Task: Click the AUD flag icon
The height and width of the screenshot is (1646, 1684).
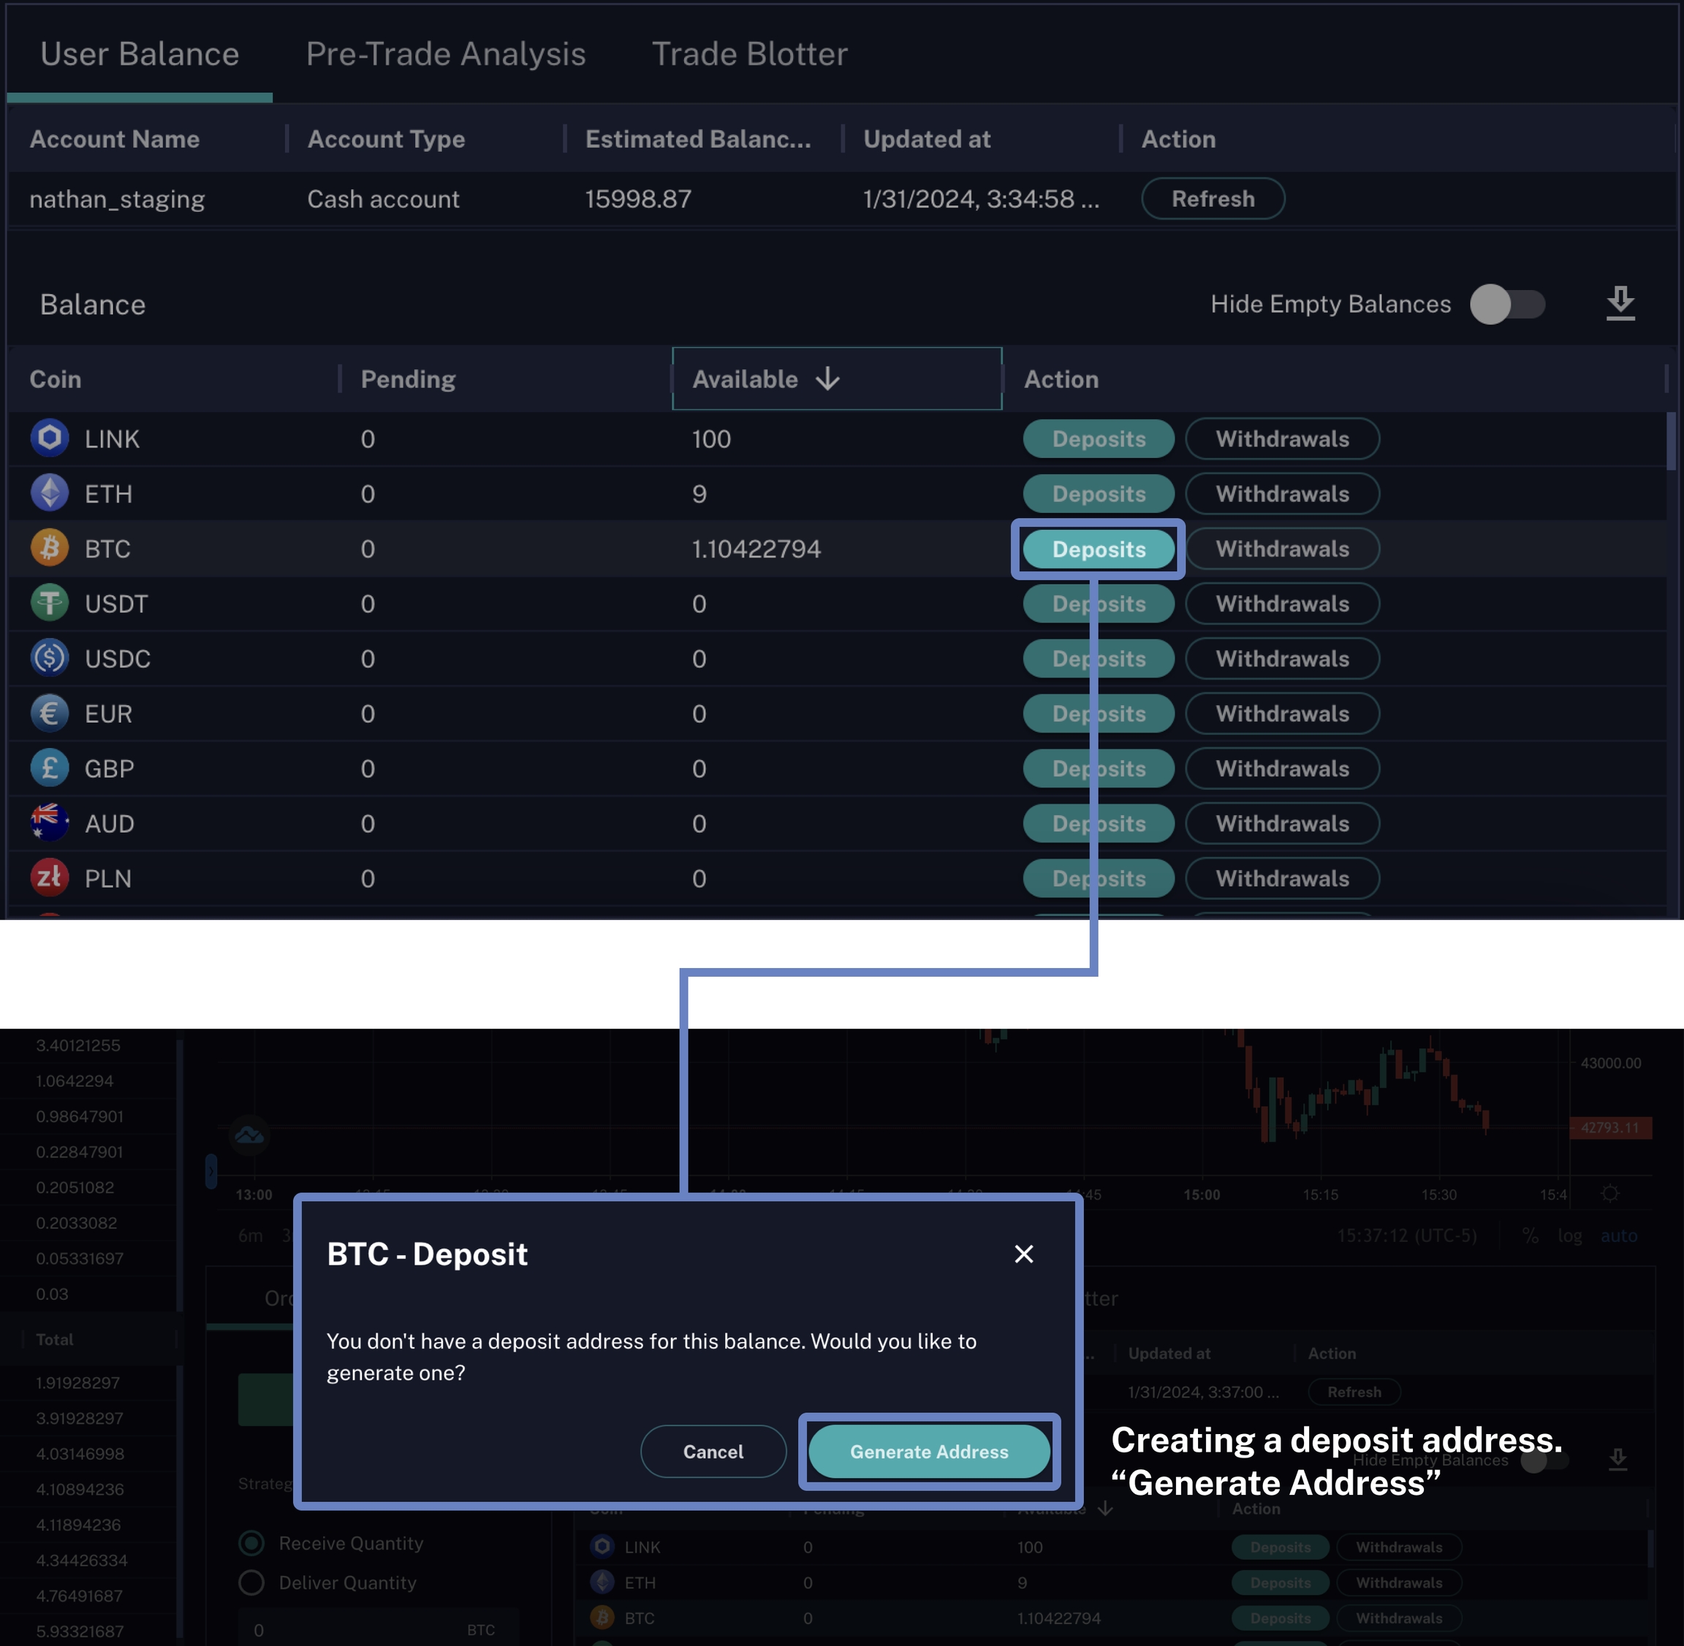Action: [x=49, y=823]
